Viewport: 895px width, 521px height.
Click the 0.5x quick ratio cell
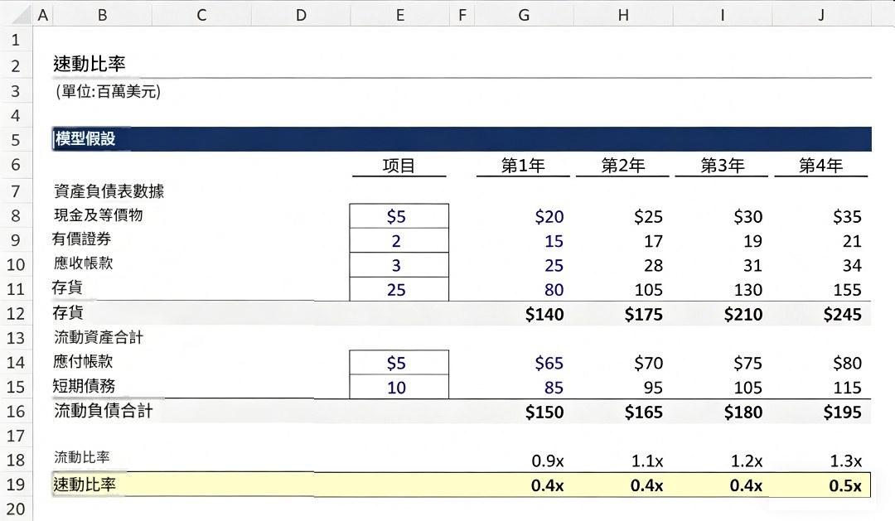(845, 486)
